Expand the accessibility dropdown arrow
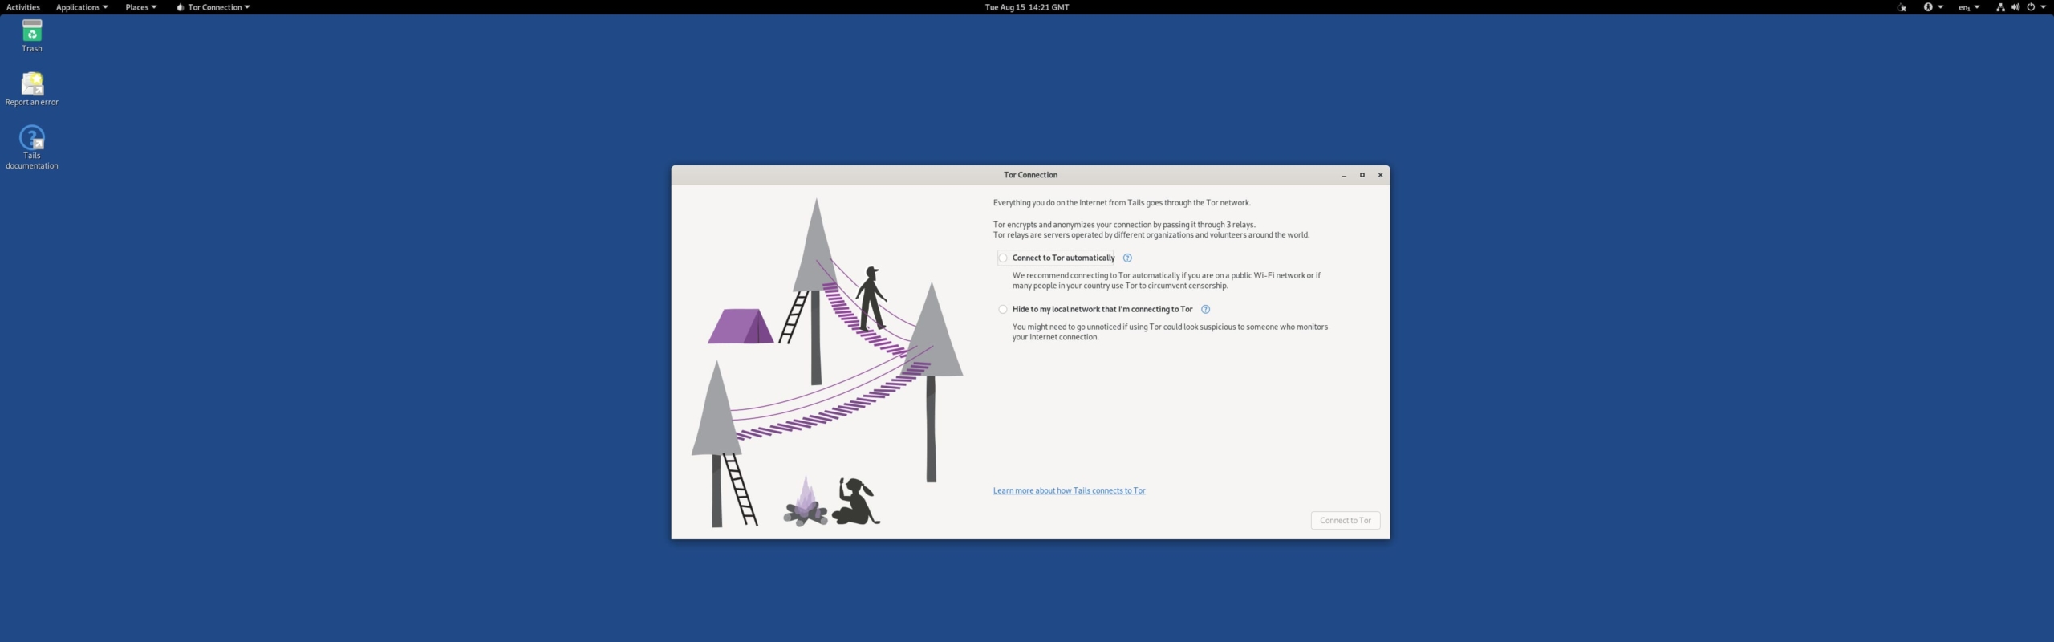 [x=1941, y=7]
